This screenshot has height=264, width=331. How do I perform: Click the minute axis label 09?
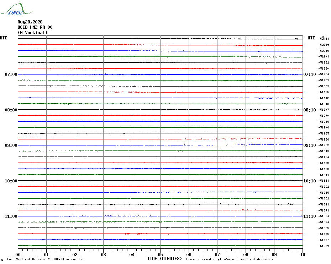click(274, 254)
